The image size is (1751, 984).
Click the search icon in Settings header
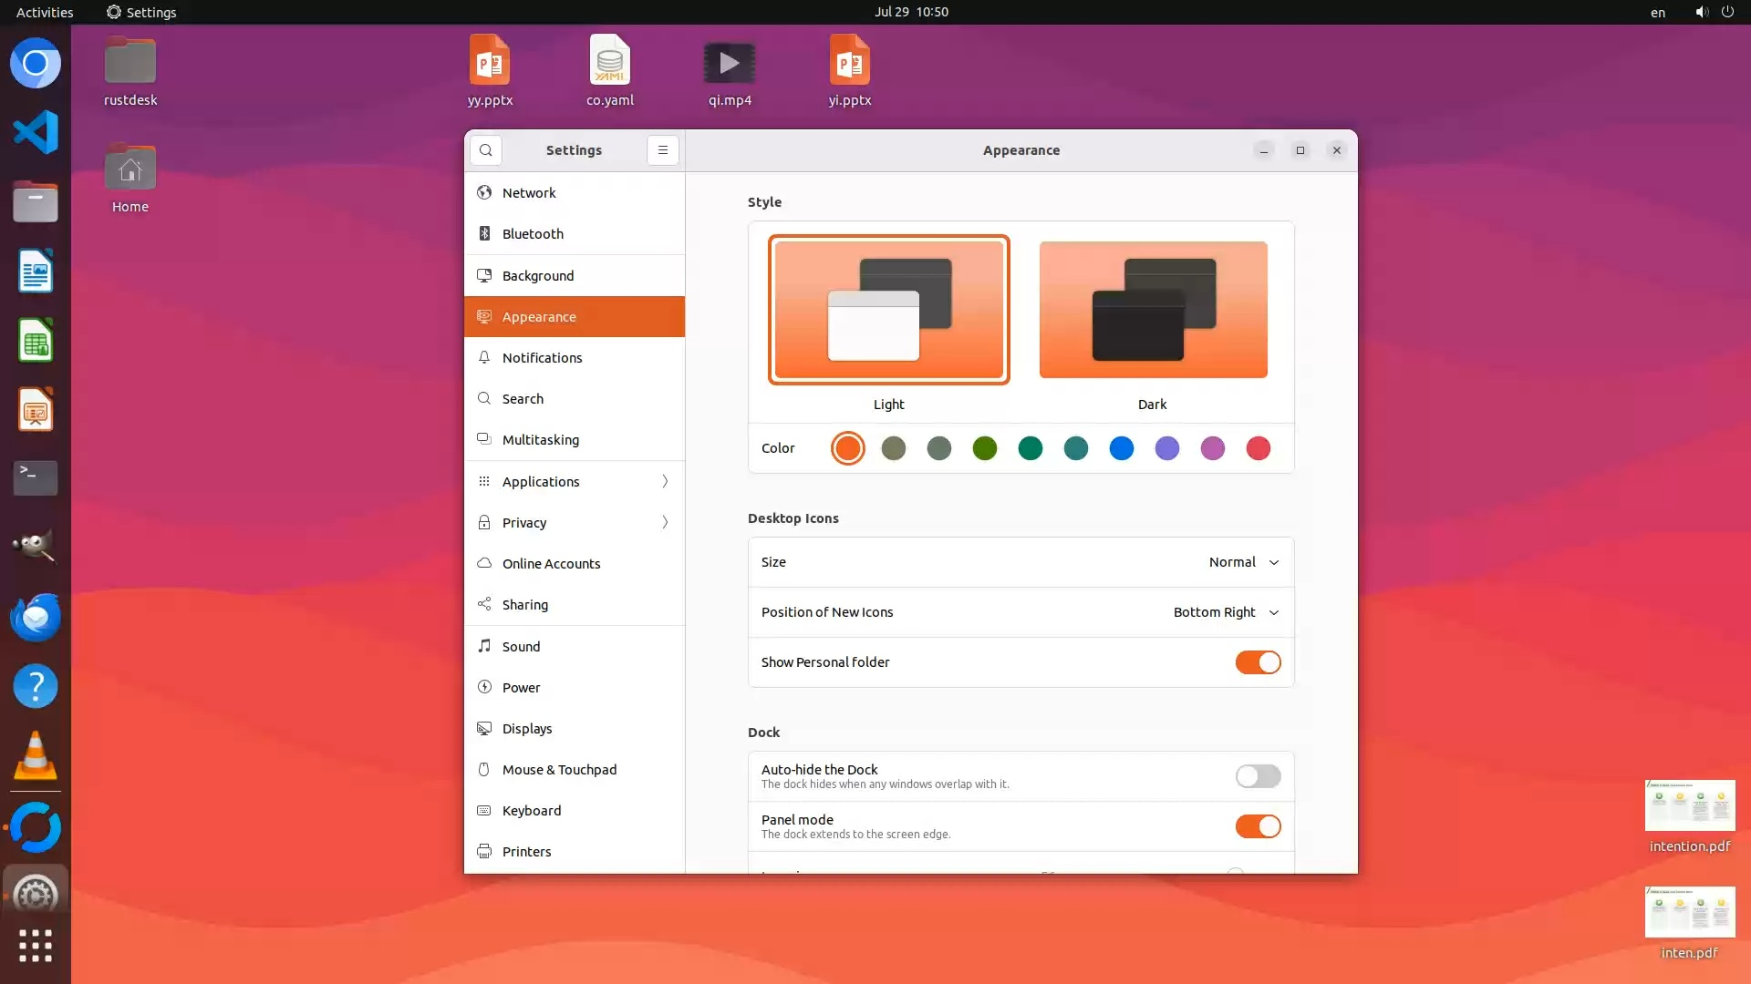(486, 150)
